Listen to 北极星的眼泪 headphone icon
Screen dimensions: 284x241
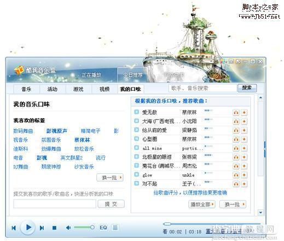pyautogui.click(x=236, y=157)
